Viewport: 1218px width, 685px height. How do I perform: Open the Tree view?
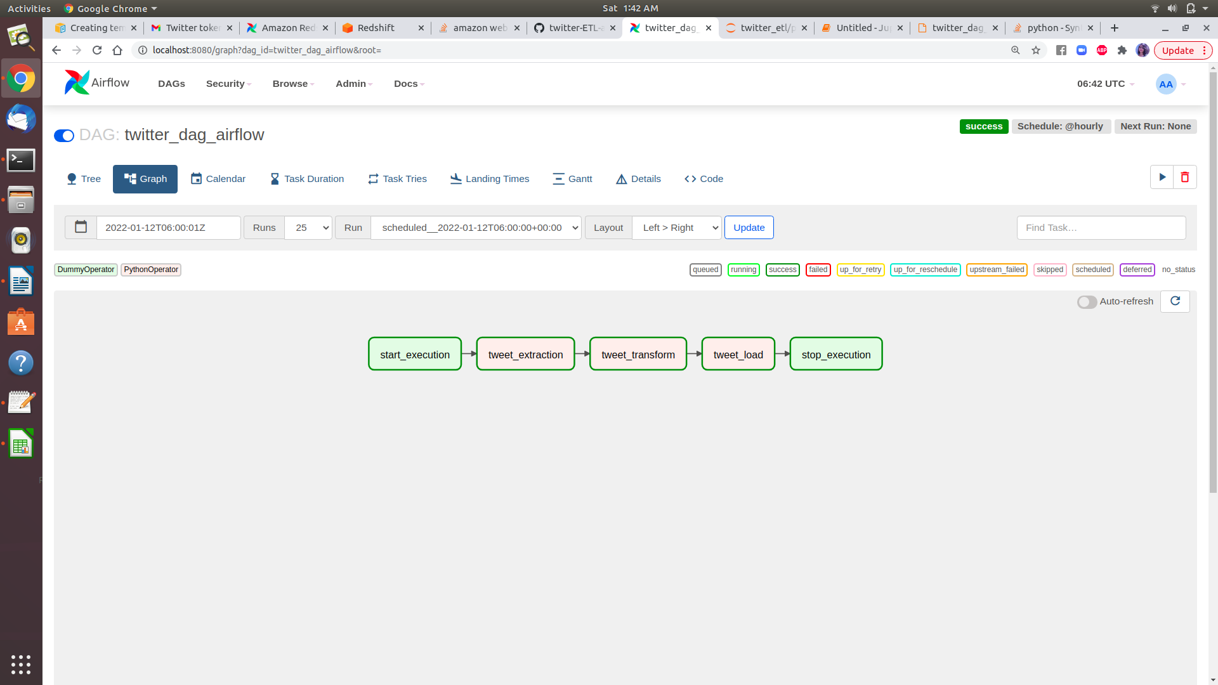click(83, 179)
